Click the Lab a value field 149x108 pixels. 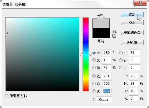[x=135, y=60]
